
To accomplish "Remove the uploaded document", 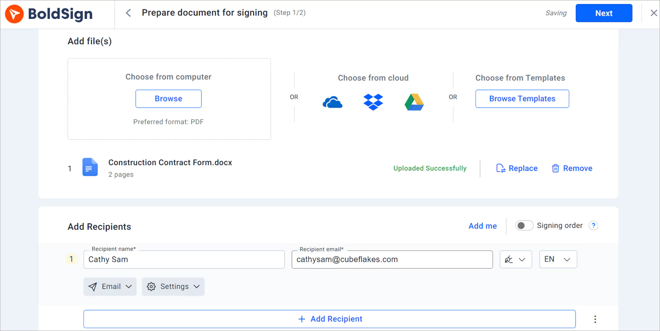I will (x=572, y=169).
